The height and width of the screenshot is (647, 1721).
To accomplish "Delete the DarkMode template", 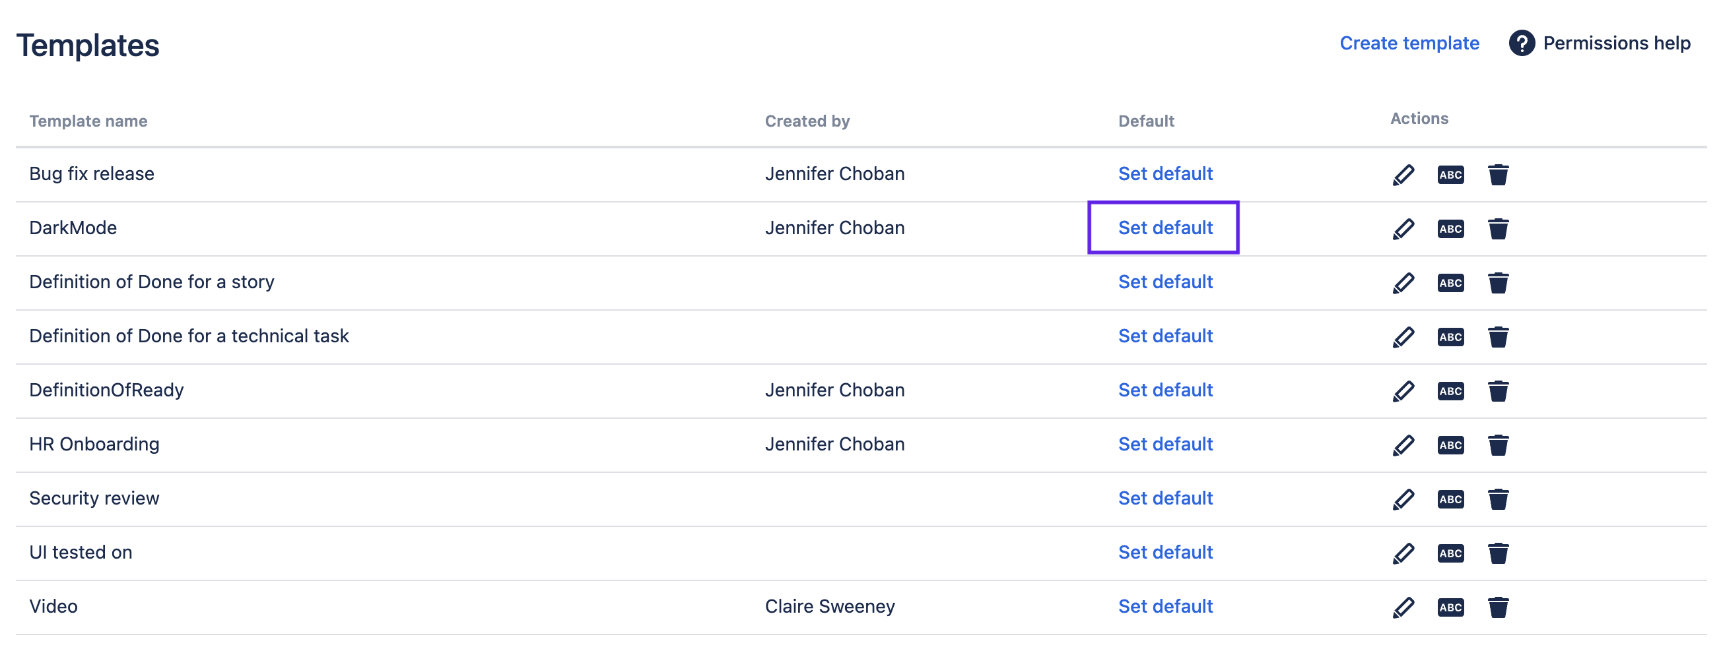I will [x=1498, y=229].
